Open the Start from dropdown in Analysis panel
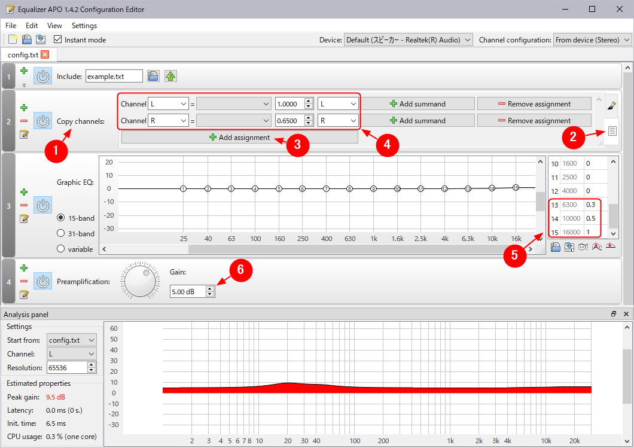Image resolution: width=634 pixels, height=448 pixels. pos(72,340)
